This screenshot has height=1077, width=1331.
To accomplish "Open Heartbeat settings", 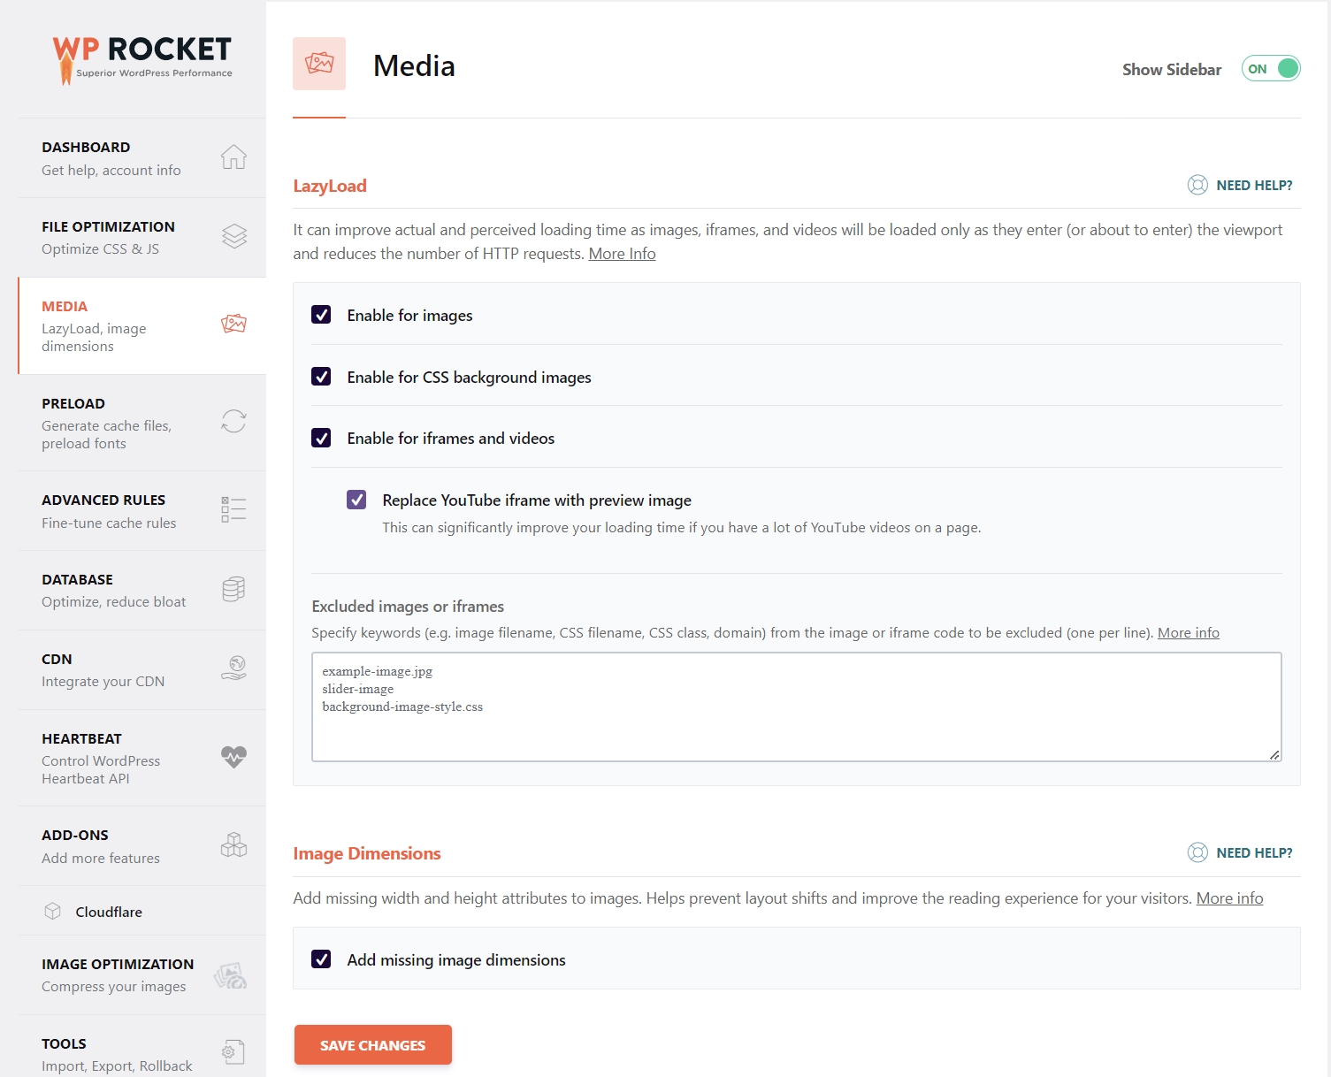I will point(142,758).
